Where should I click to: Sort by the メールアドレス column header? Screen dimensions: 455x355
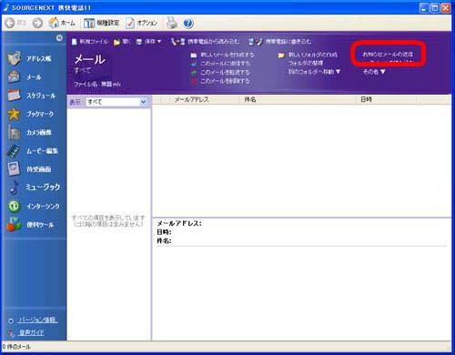tap(191, 99)
